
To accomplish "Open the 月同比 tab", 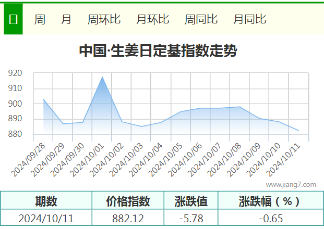I will (250, 19).
